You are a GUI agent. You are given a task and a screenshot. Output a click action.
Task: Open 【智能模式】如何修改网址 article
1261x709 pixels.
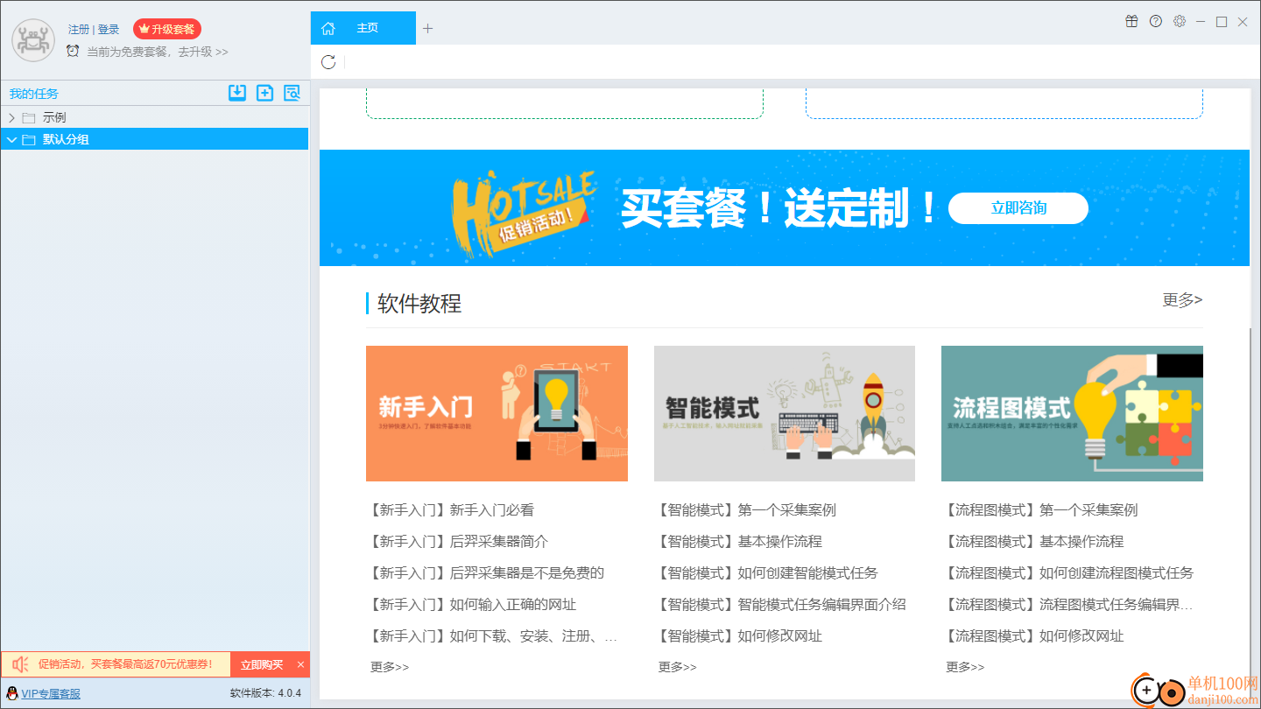(740, 636)
